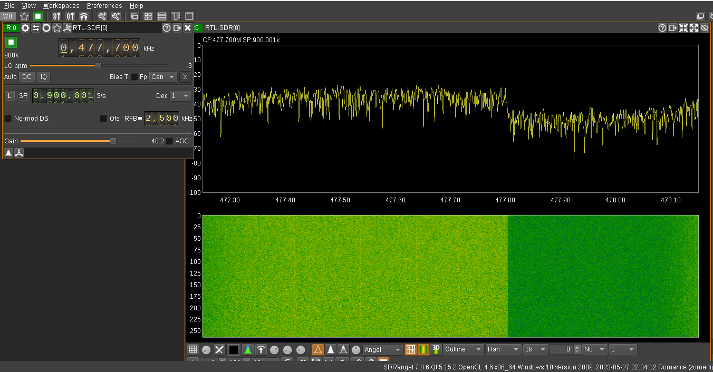Open the Preferences menu
Viewport: 713px width, 372px height.
click(x=104, y=6)
